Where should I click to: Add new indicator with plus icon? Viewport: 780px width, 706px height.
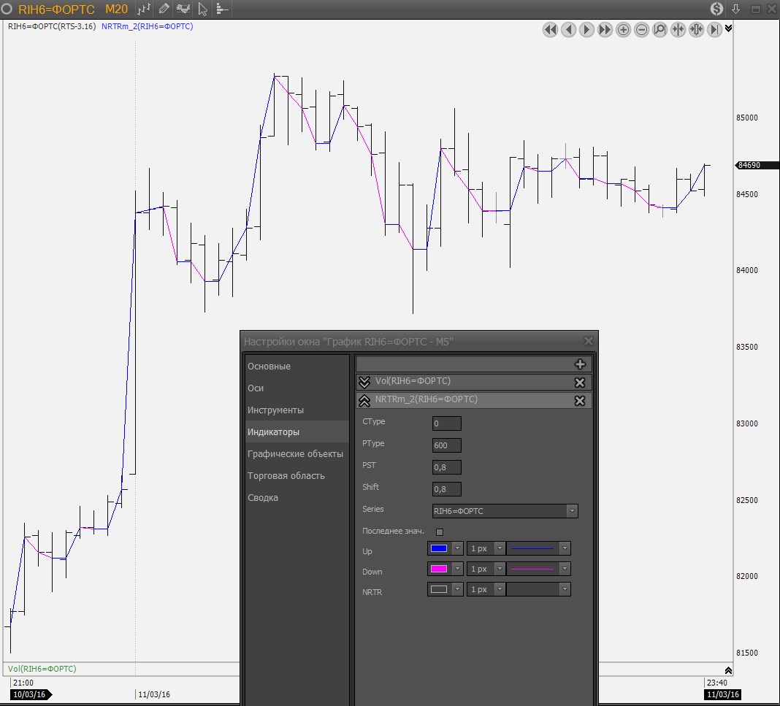580,364
